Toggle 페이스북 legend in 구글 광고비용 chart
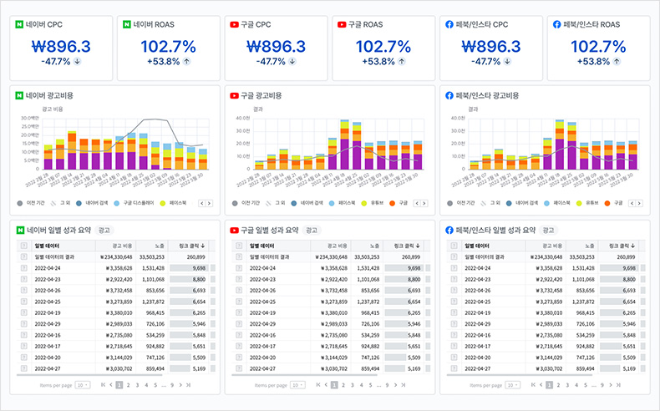The width and height of the screenshot is (660, 411). (x=343, y=203)
